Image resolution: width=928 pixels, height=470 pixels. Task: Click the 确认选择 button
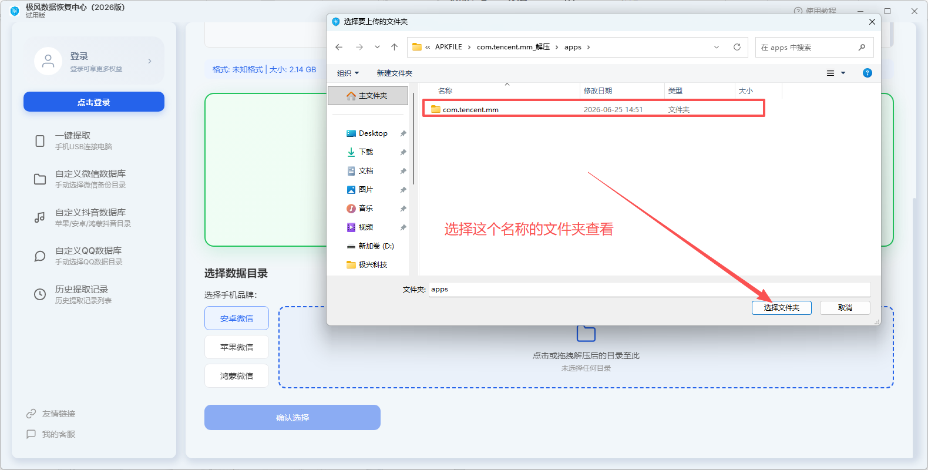[292, 418]
